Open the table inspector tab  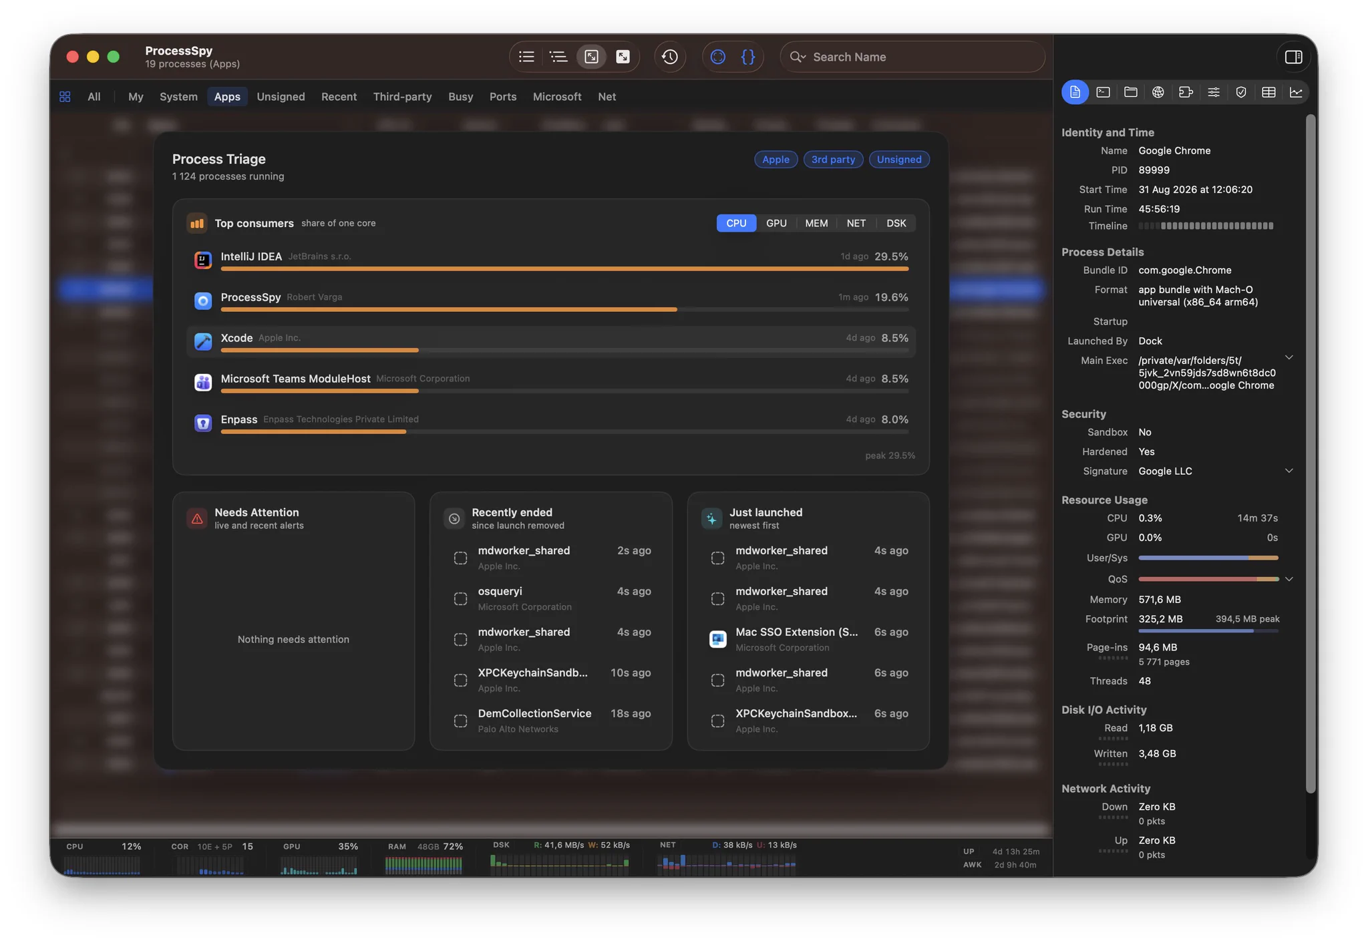click(1268, 92)
